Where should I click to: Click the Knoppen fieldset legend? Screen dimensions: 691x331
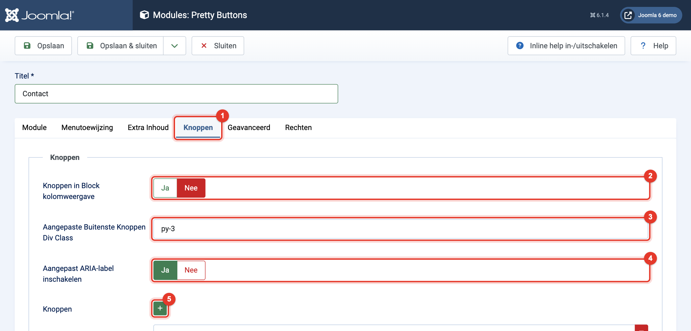(x=65, y=158)
